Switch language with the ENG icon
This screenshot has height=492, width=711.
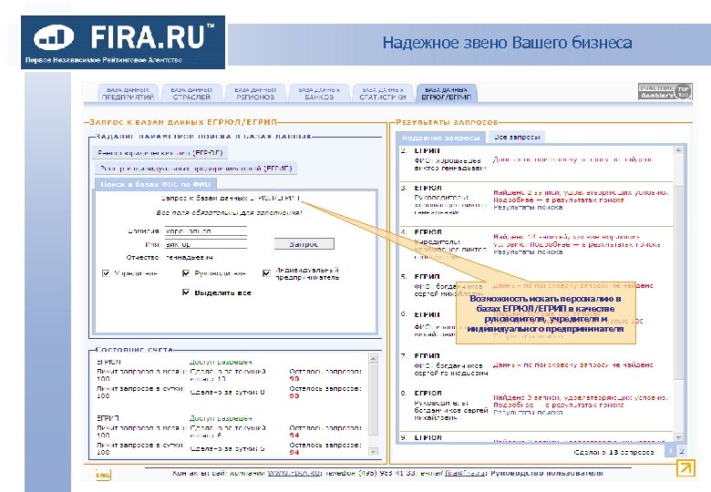coord(103,475)
